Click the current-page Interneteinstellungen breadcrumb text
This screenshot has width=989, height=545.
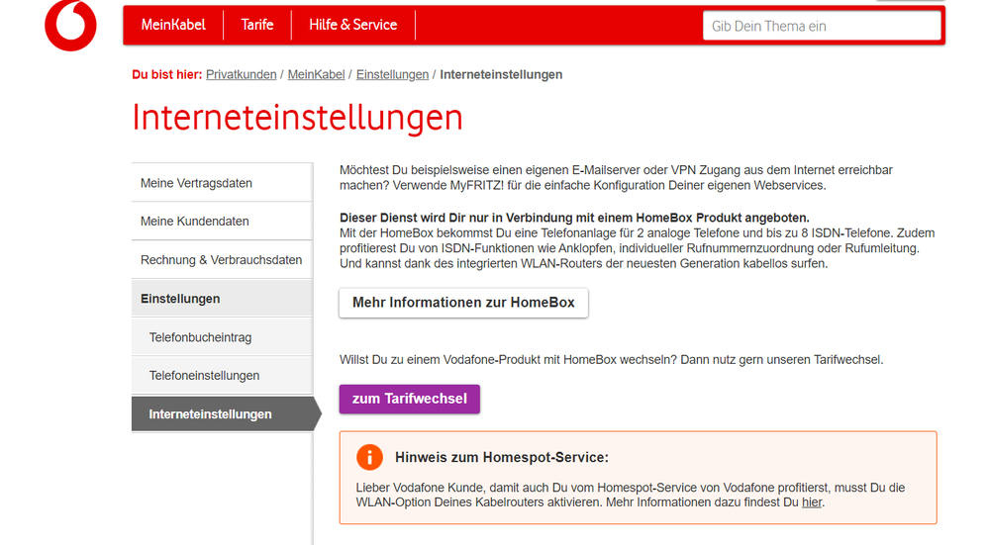click(x=501, y=74)
